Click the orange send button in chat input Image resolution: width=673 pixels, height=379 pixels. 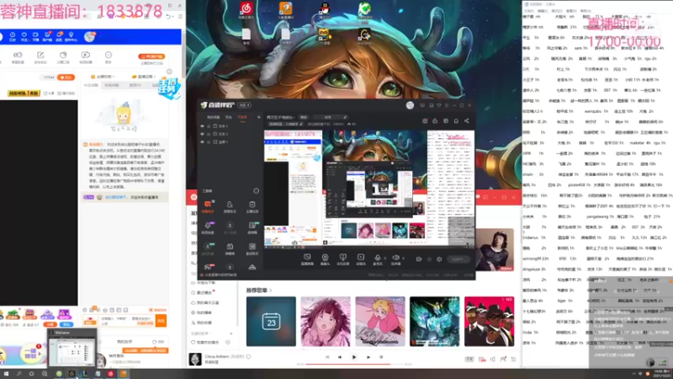click(x=161, y=321)
